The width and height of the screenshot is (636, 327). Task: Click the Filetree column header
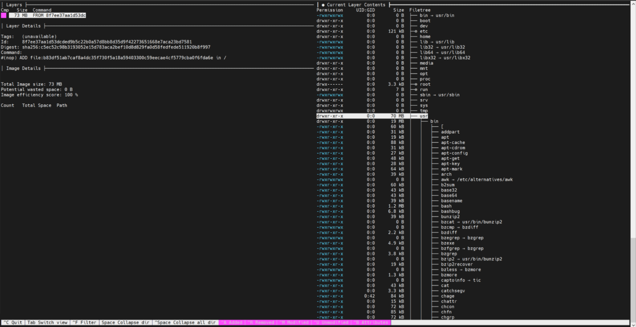point(420,10)
